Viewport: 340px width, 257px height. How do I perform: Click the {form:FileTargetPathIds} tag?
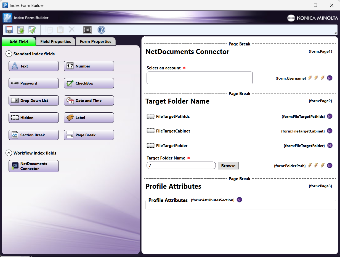(x=304, y=117)
